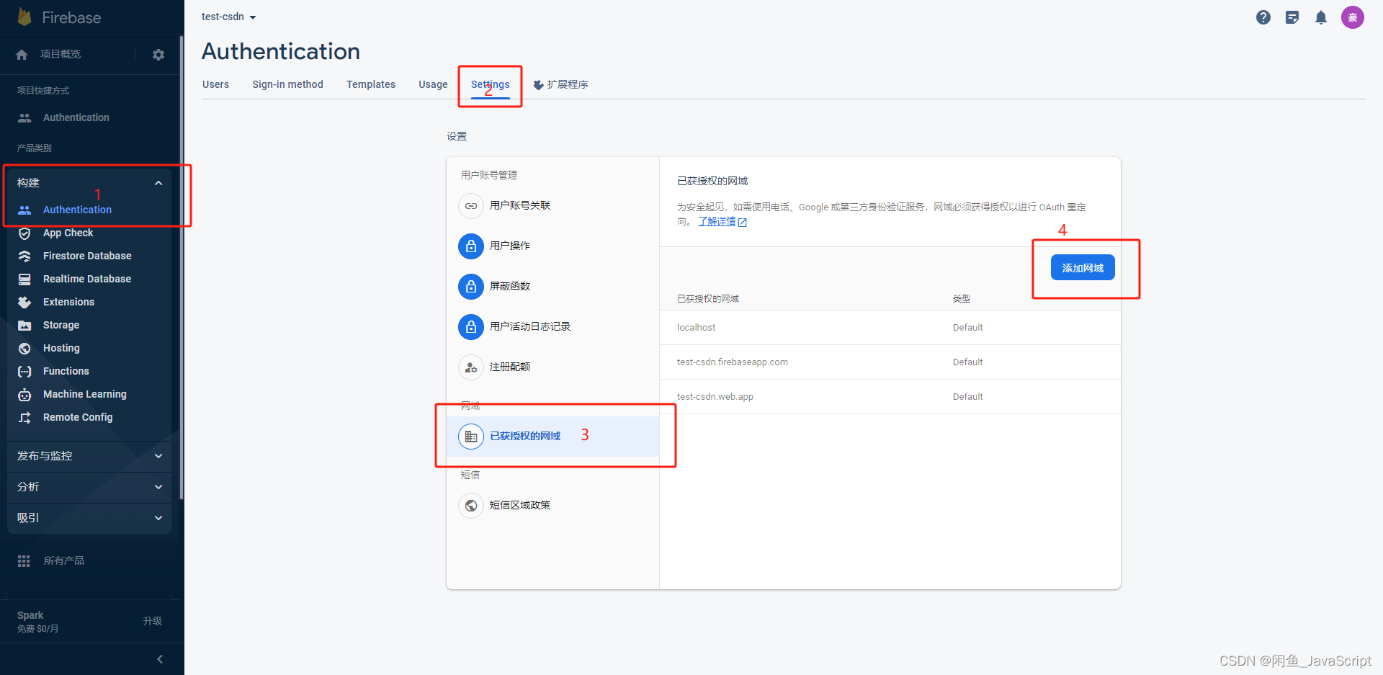The width and height of the screenshot is (1383, 675).
Task: Switch to the Usage tab
Action: pyautogui.click(x=433, y=84)
